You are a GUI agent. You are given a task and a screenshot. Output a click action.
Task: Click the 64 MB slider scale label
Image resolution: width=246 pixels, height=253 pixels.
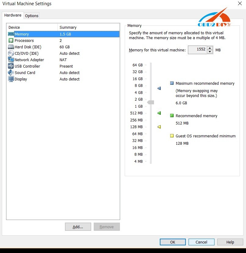[x=138, y=134]
